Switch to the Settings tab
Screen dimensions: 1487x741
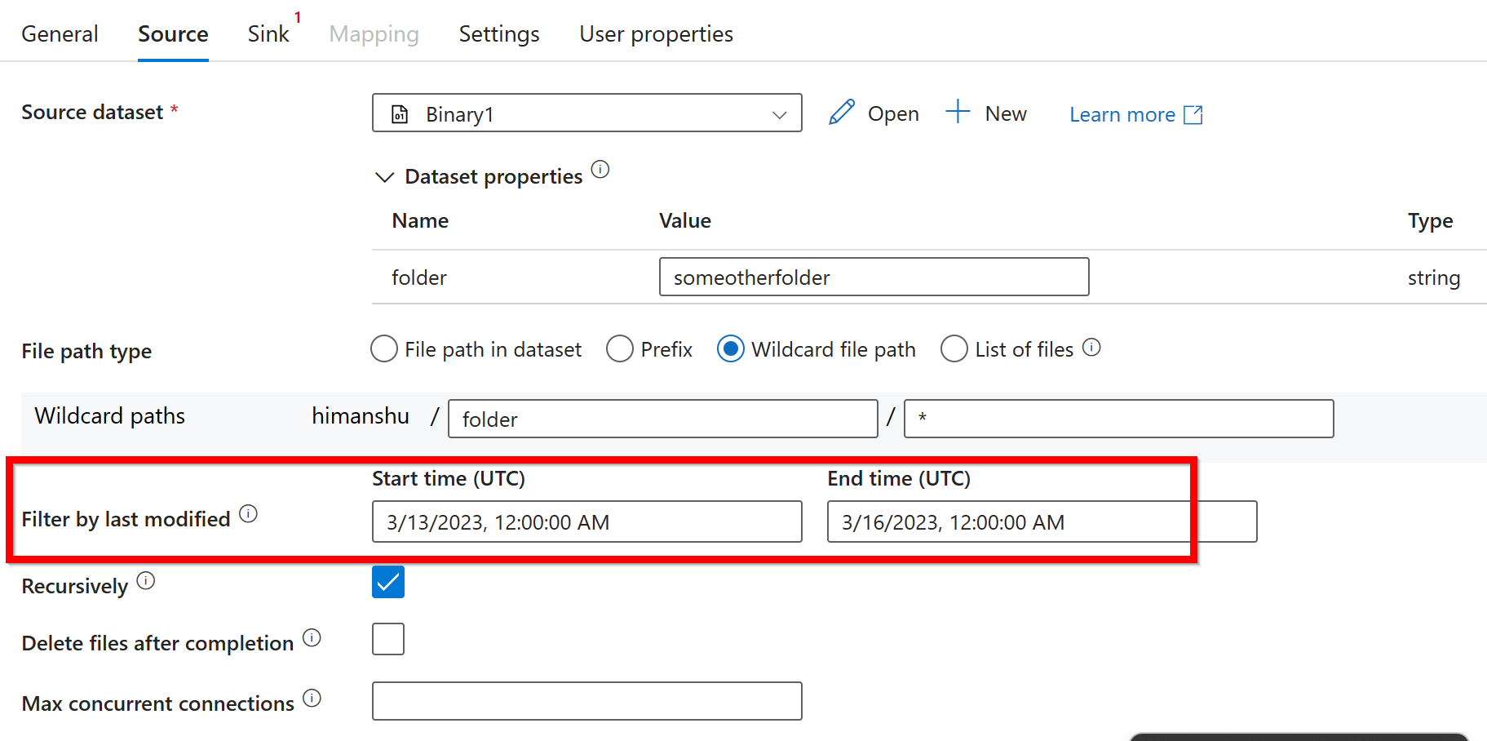pos(498,33)
